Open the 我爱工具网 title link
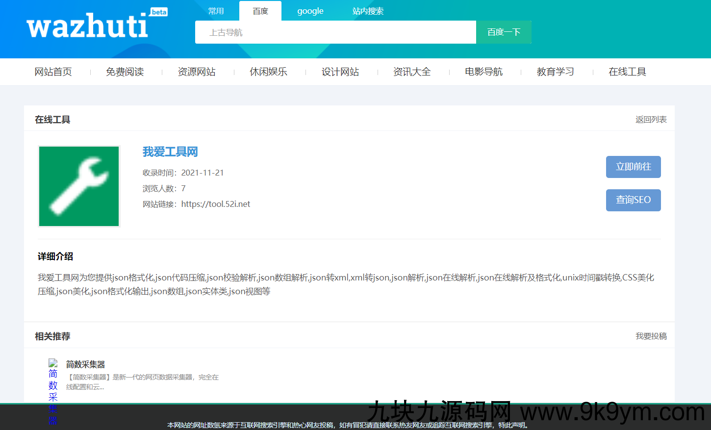This screenshot has width=711, height=430. tap(170, 152)
